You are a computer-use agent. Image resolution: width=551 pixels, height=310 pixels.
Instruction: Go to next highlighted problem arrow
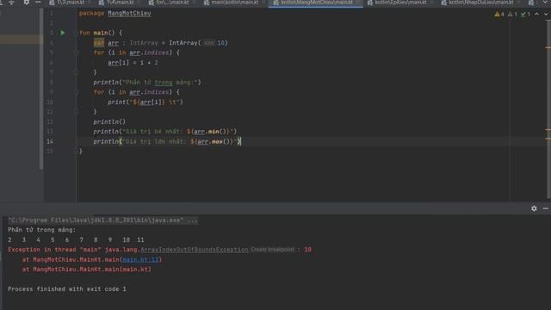click(546, 15)
